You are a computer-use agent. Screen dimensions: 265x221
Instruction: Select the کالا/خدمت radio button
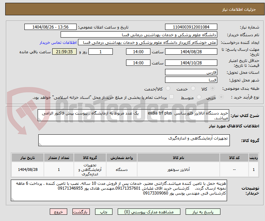click(168, 88)
